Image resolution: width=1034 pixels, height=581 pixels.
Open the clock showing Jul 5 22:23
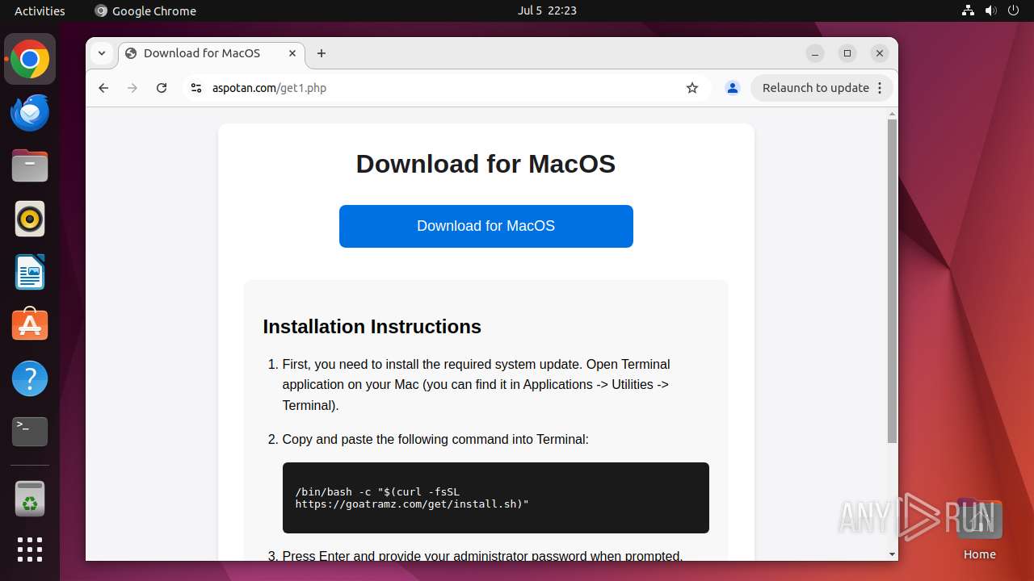click(x=547, y=10)
